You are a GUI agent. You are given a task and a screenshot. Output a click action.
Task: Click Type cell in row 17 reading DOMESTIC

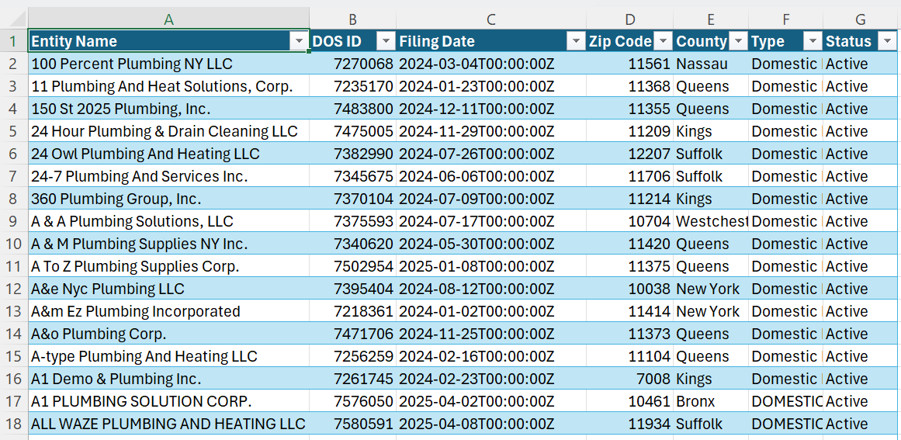pyautogui.click(x=785, y=401)
